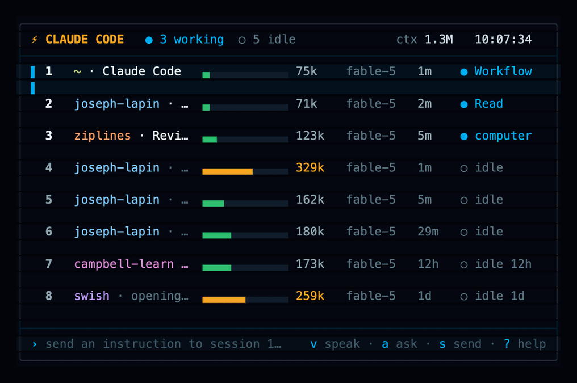Click the orange context bar for 259k session
Viewport: 577px width, 383px height.
245,300
